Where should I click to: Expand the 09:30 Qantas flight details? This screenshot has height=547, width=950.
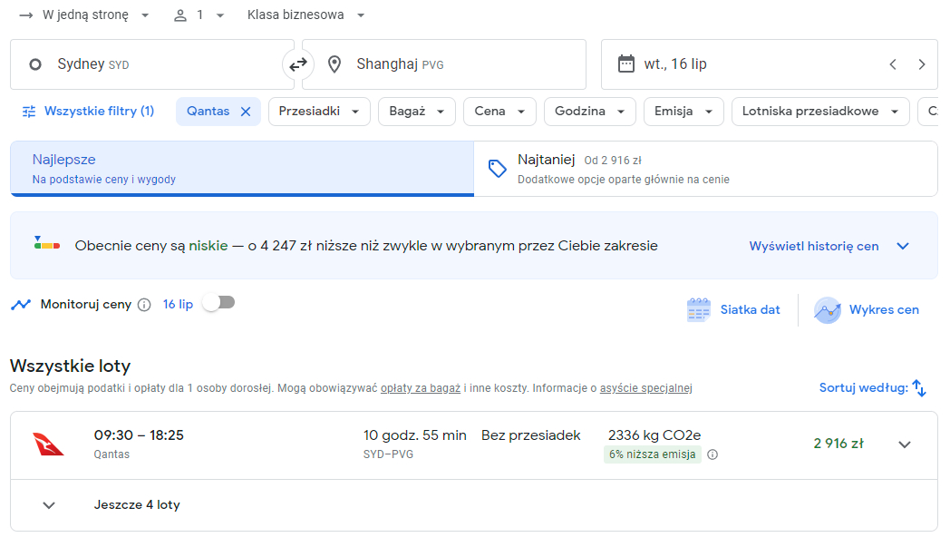pyautogui.click(x=905, y=444)
